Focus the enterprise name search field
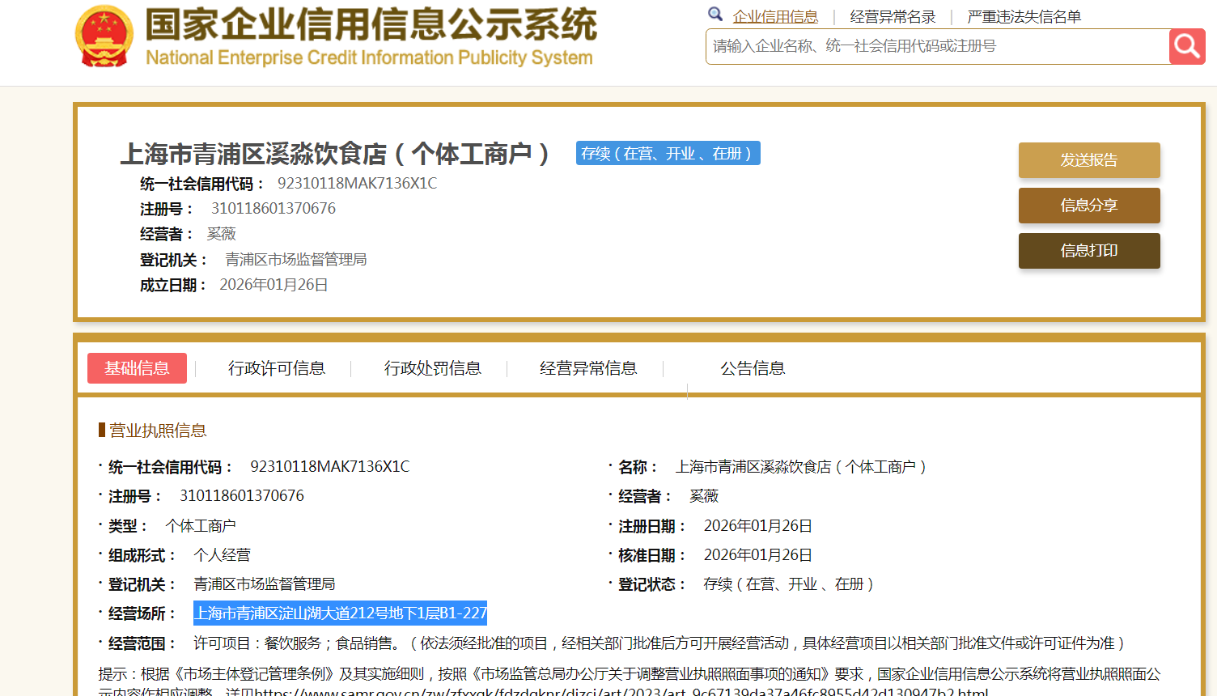The height and width of the screenshot is (696, 1217). [x=937, y=46]
